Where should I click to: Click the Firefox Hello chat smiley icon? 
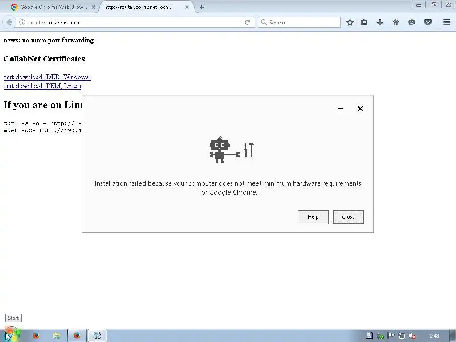411,22
